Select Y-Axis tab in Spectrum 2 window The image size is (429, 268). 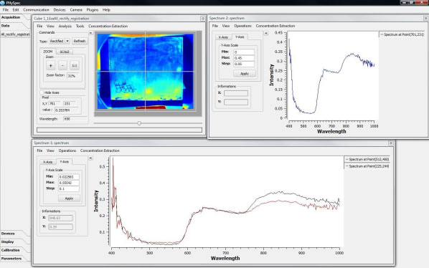(240, 37)
